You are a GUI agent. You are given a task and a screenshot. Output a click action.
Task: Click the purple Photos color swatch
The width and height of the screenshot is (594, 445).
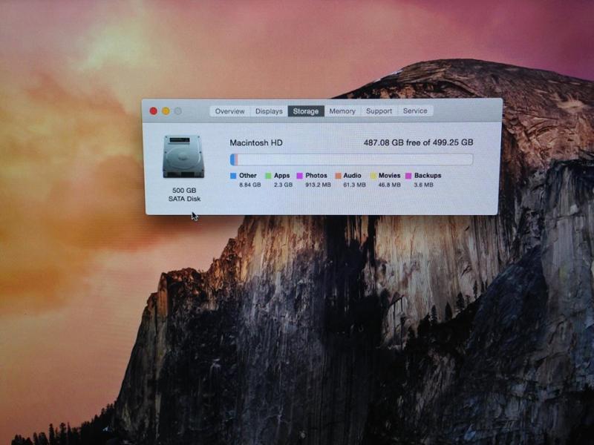(x=300, y=176)
